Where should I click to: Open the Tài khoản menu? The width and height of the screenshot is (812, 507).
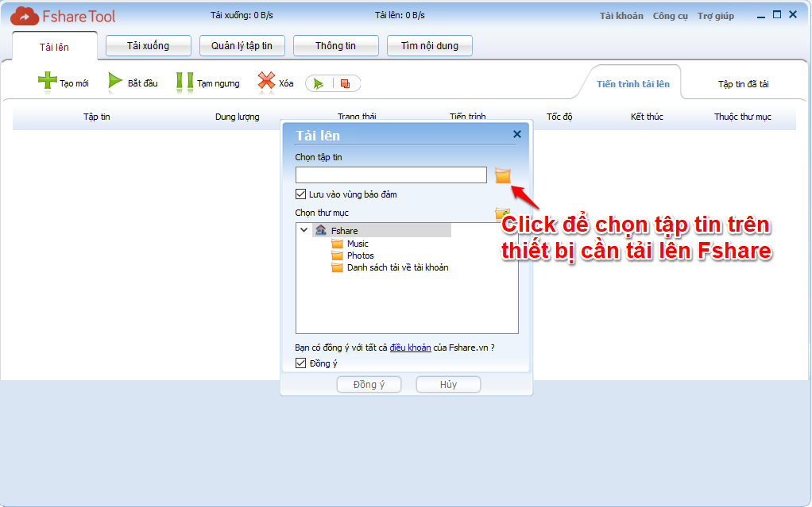click(x=621, y=16)
